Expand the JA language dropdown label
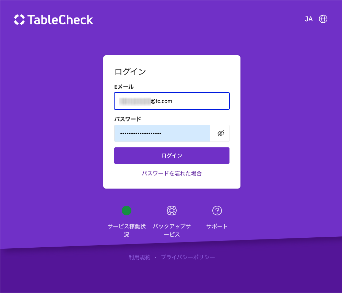The height and width of the screenshot is (293, 342). [x=309, y=19]
